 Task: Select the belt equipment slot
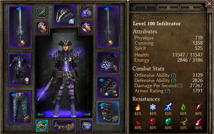(x=64, y=125)
